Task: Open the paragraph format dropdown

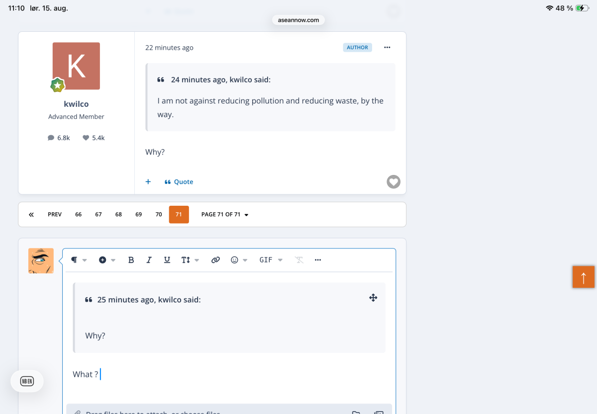Action: click(79, 260)
